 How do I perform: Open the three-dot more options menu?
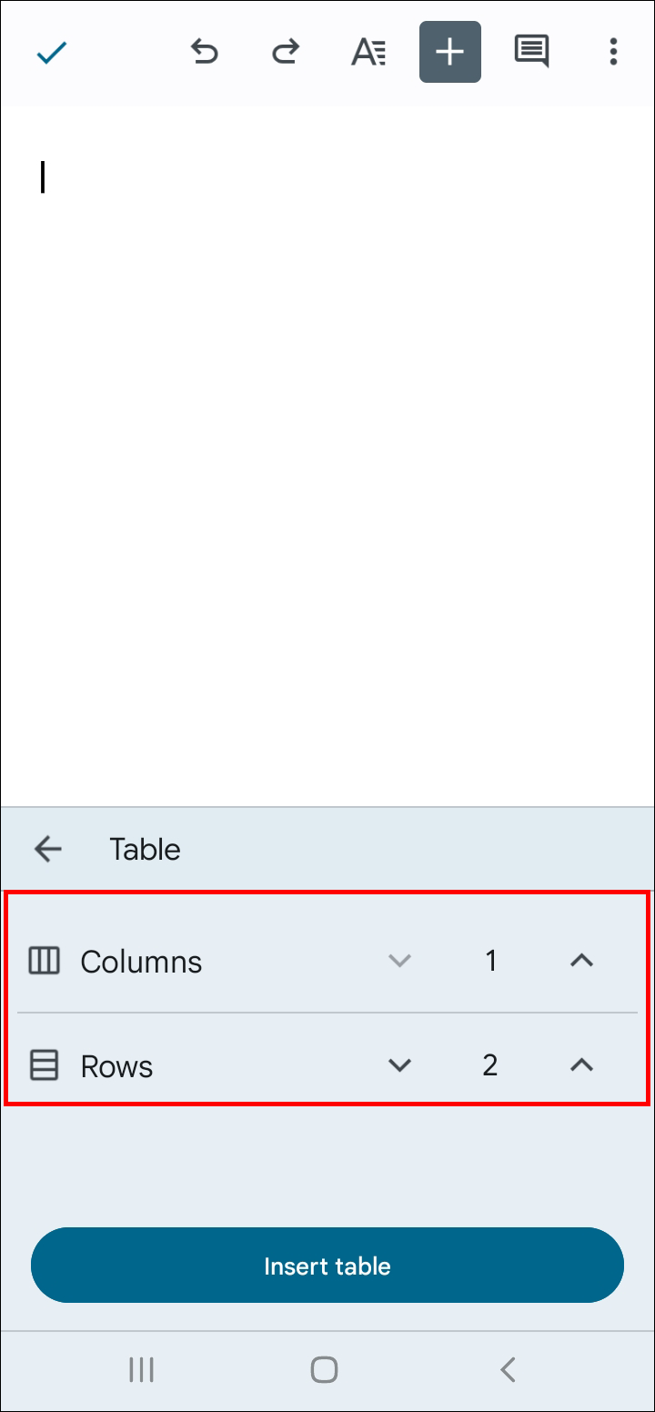(x=613, y=52)
